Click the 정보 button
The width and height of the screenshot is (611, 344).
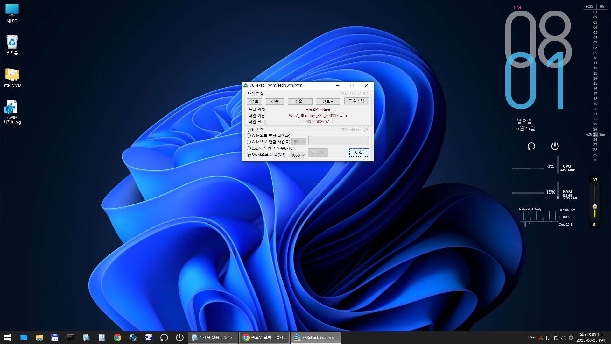point(255,101)
